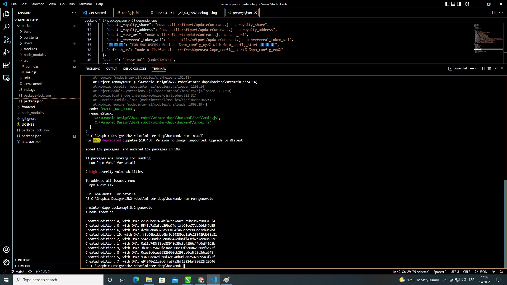This screenshot has height=285, width=507.
Task: Launch a new terminal with the plus icon
Action: [x=472, y=68]
